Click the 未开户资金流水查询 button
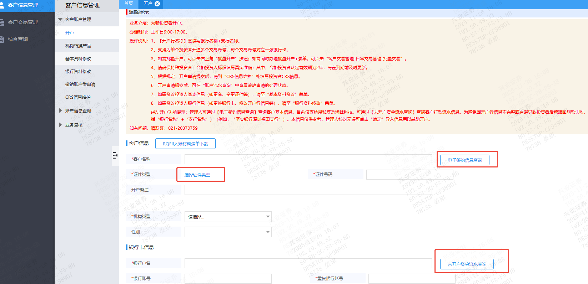The width and height of the screenshot is (588, 284). point(467,264)
